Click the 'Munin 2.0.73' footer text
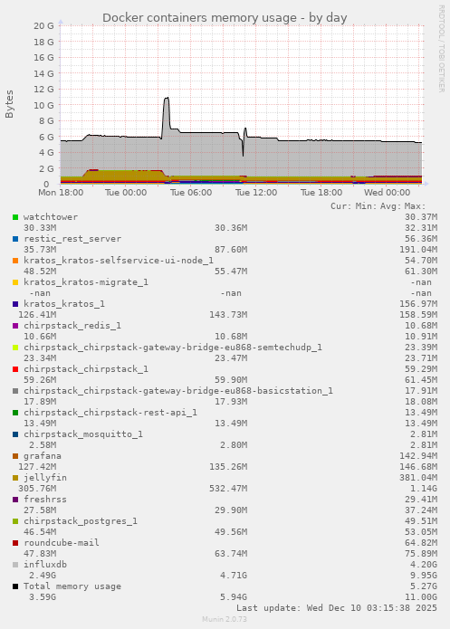Image resolution: width=450 pixels, height=629 pixels. coord(225,619)
